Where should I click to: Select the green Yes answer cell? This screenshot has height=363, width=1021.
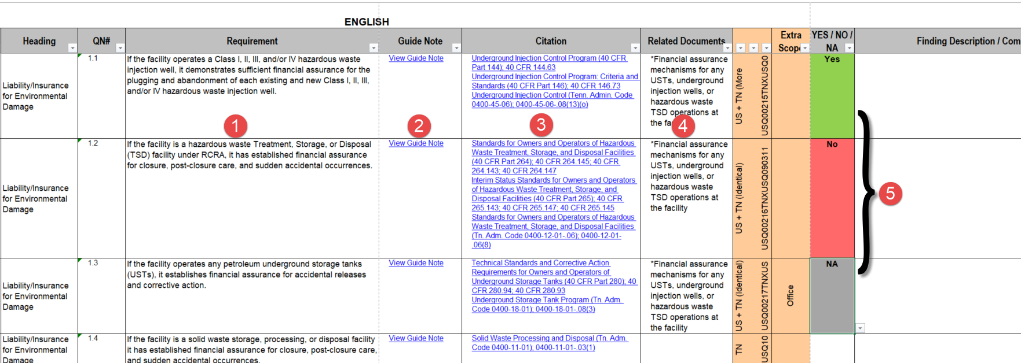pyautogui.click(x=832, y=95)
